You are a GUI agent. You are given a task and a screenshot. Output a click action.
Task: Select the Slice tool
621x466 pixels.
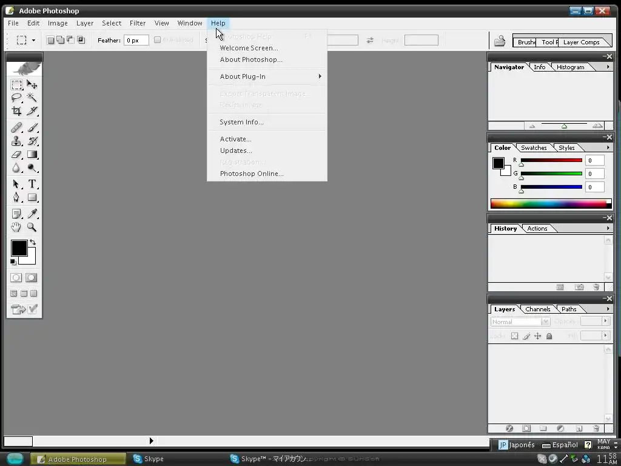coord(32,111)
